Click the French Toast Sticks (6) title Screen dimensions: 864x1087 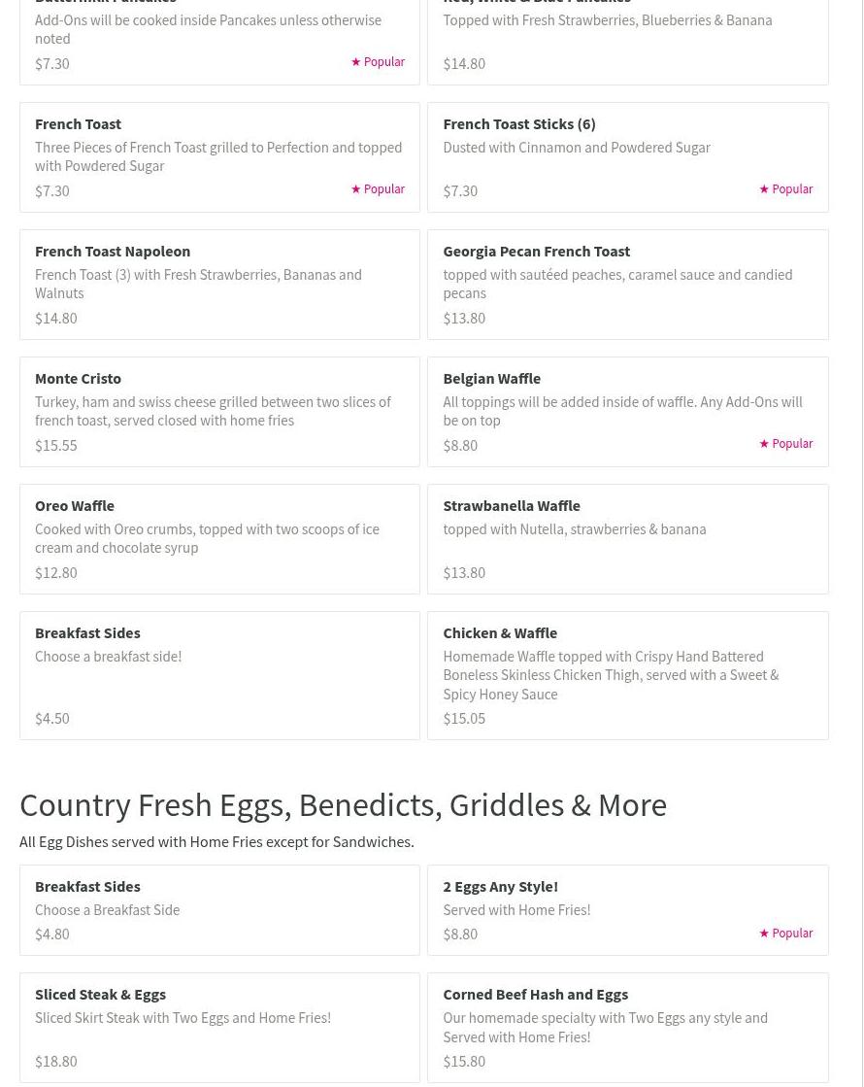point(519,124)
